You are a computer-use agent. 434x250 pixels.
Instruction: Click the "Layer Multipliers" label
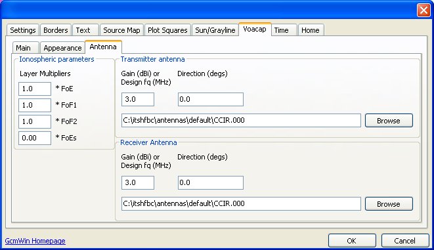(x=45, y=73)
